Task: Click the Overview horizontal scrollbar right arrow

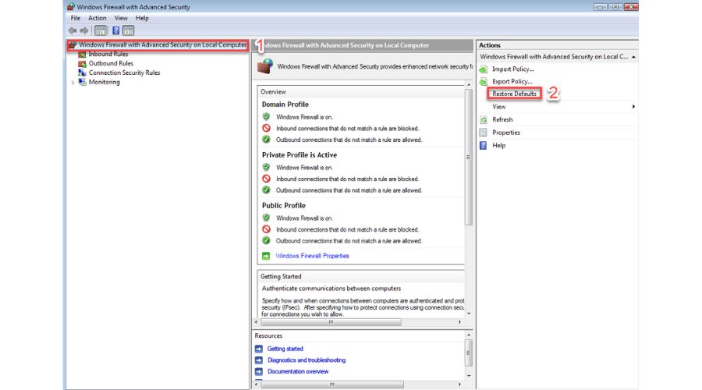Action: (x=459, y=322)
